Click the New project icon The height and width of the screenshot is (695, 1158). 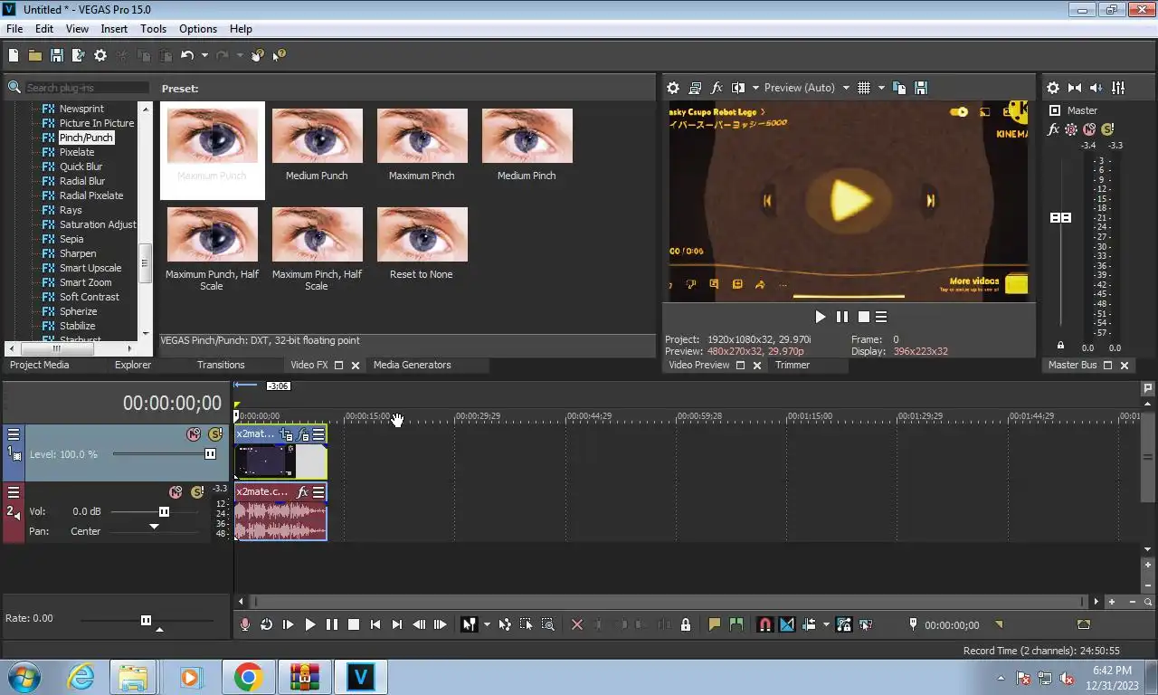(14, 55)
